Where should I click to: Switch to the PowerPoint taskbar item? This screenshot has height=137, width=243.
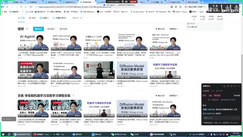[x=41, y=134]
